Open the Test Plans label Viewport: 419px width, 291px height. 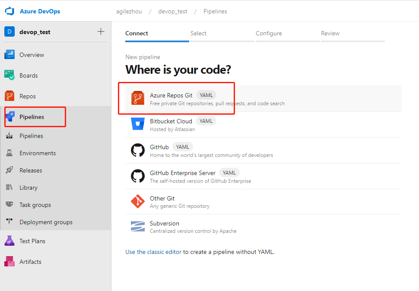coord(32,241)
